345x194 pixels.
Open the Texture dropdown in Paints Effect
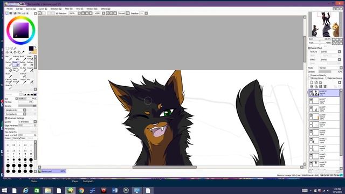click(x=339, y=52)
